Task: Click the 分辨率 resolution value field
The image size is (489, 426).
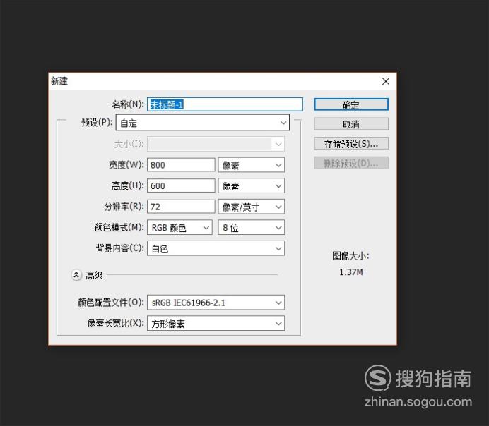Action: [181, 207]
